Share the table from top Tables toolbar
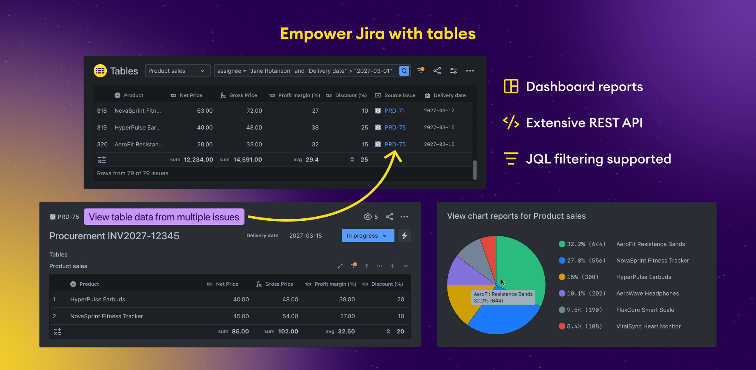This screenshot has height=370, width=756. pos(437,71)
